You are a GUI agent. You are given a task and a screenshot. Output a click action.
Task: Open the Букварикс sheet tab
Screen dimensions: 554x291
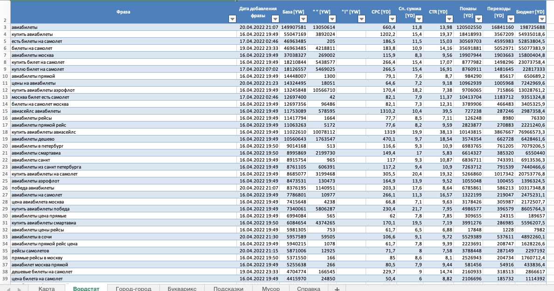(x=182, y=288)
